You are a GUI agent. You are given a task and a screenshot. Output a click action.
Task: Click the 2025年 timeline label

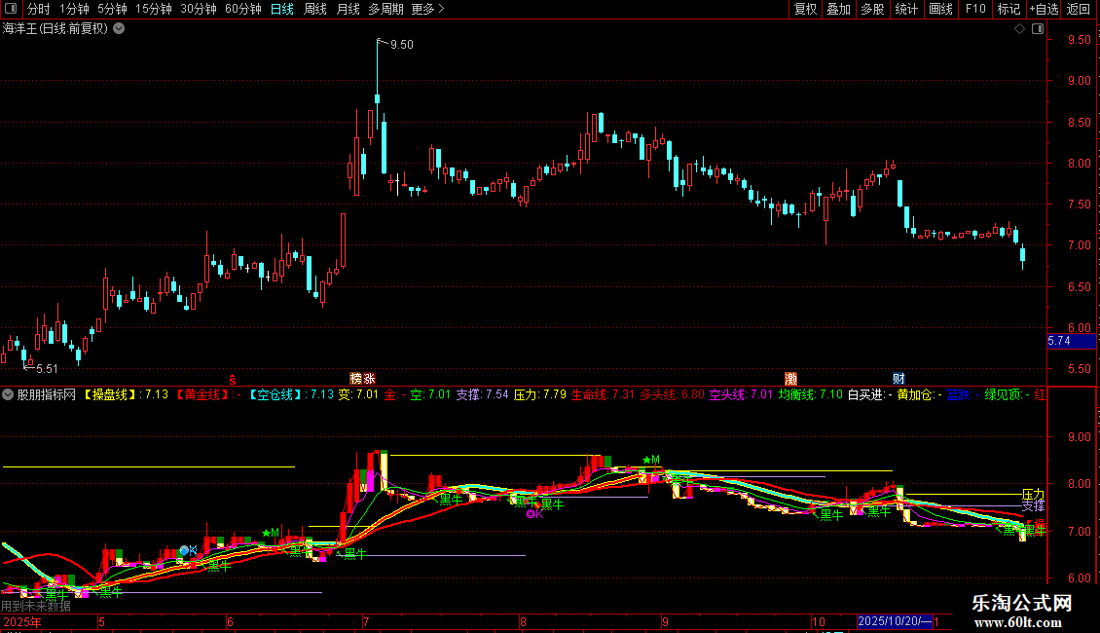point(22,621)
